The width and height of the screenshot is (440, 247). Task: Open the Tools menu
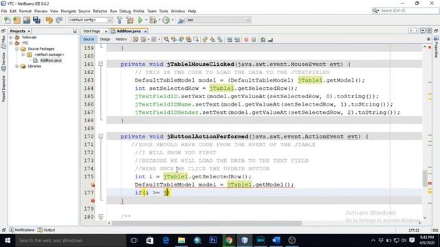(164, 11)
